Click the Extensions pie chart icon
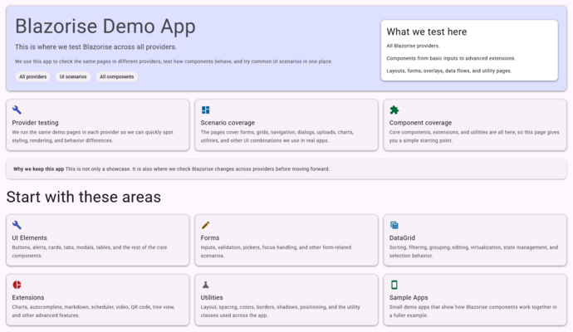 click(x=17, y=285)
